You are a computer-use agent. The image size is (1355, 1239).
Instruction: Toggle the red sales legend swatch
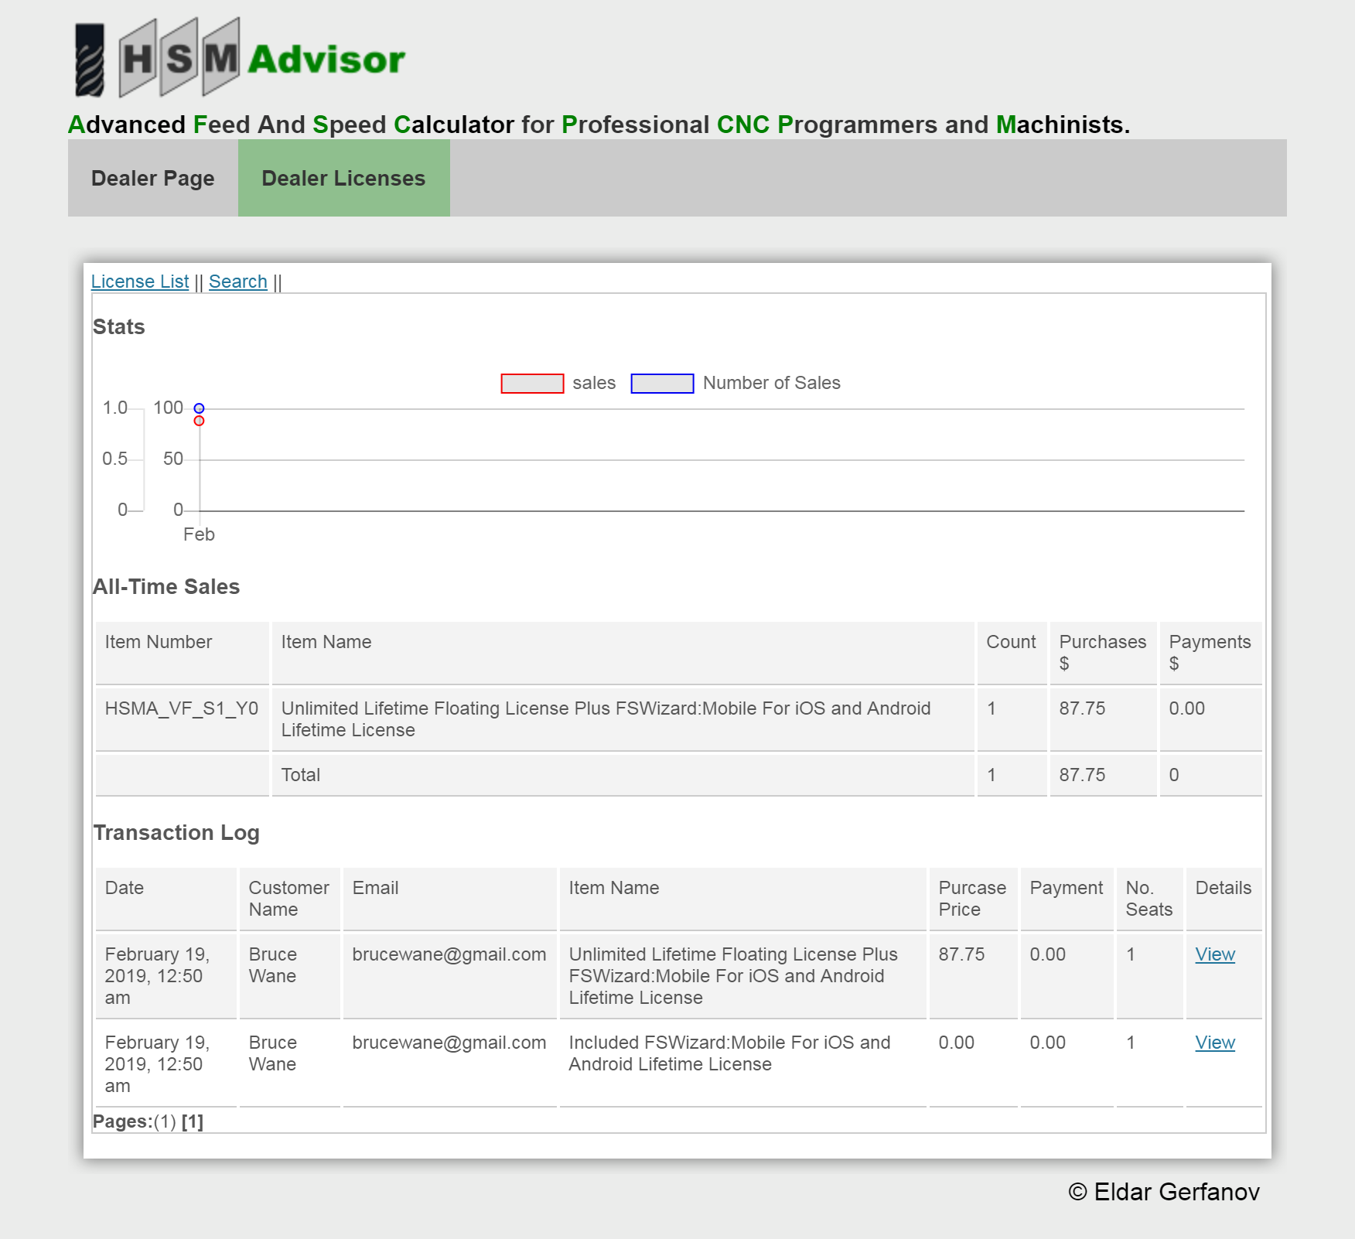(x=532, y=384)
